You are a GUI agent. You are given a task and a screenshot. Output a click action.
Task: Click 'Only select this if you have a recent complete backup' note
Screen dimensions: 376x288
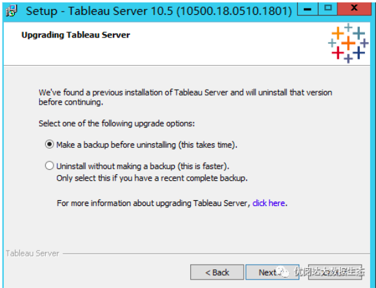152,178
